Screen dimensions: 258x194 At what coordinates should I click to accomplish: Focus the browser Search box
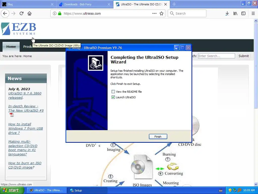pyautogui.click(x=187, y=14)
